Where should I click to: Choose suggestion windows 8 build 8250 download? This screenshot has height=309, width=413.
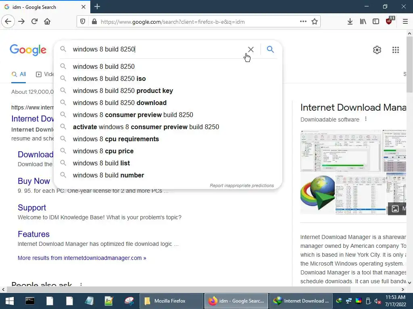click(168, 103)
